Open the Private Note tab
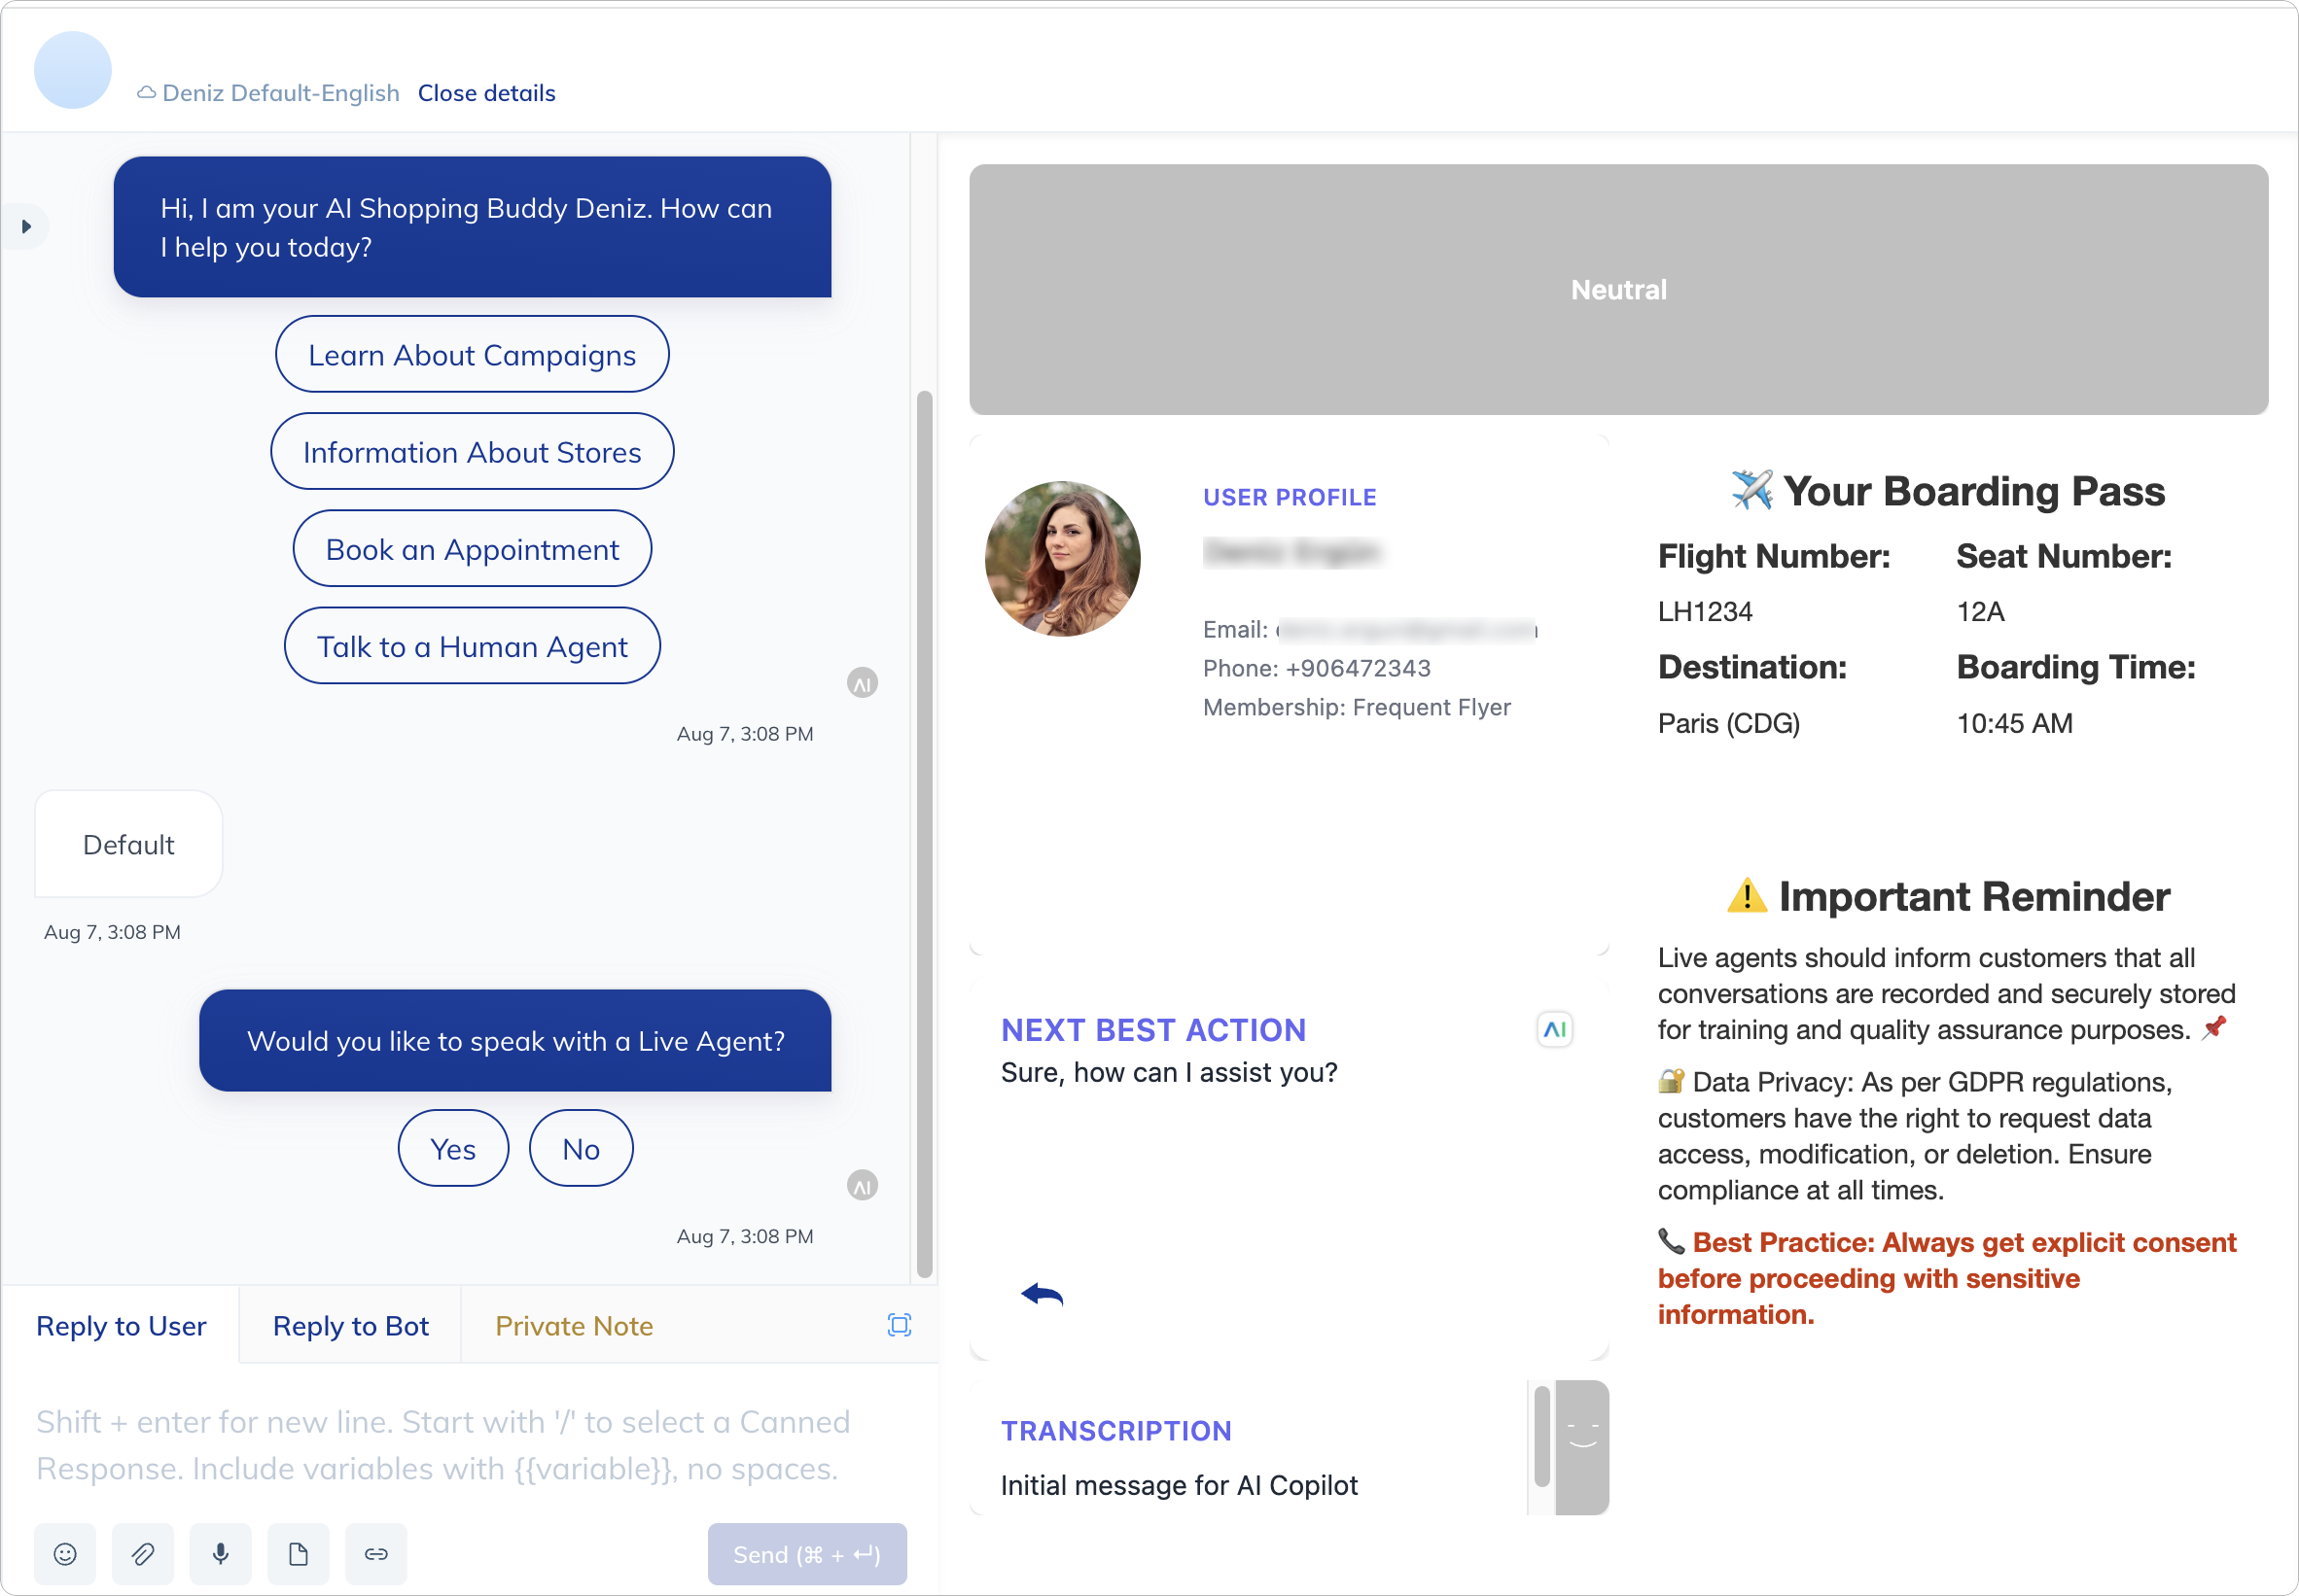The image size is (2299, 1596). tap(573, 1326)
